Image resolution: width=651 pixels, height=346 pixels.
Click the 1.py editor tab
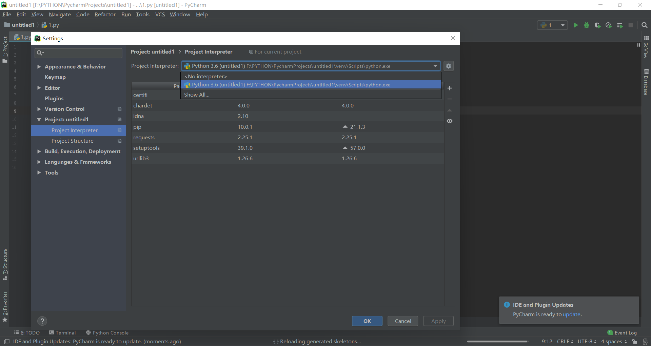click(x=22, y=37)
